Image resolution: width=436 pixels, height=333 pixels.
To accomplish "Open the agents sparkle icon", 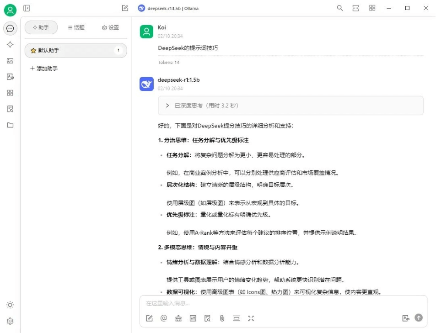I will (x=10, y=44).
